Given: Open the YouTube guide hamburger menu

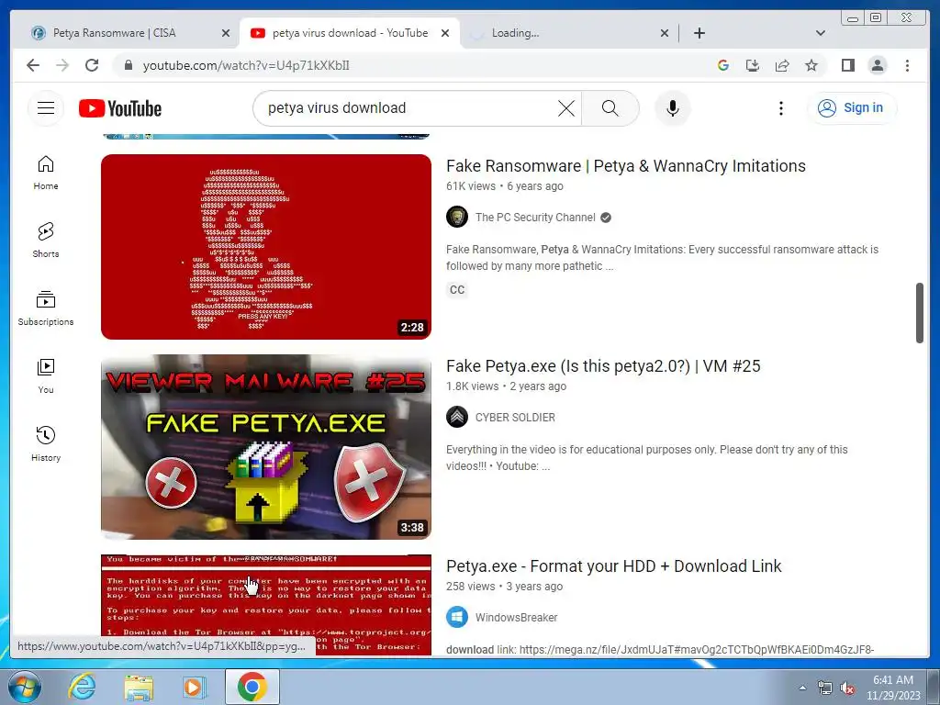Looking at the screenshot, I should (46, 108).
